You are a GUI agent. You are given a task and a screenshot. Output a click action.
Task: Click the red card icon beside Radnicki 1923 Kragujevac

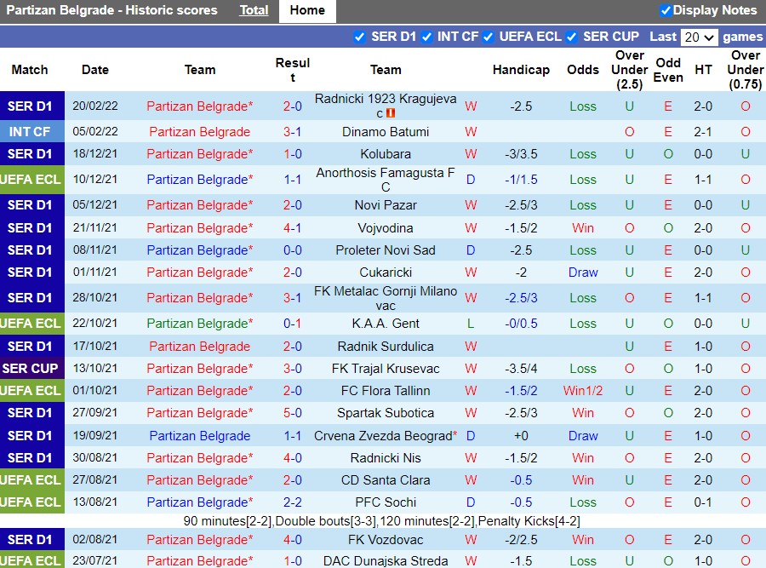[x=391, y=113]
